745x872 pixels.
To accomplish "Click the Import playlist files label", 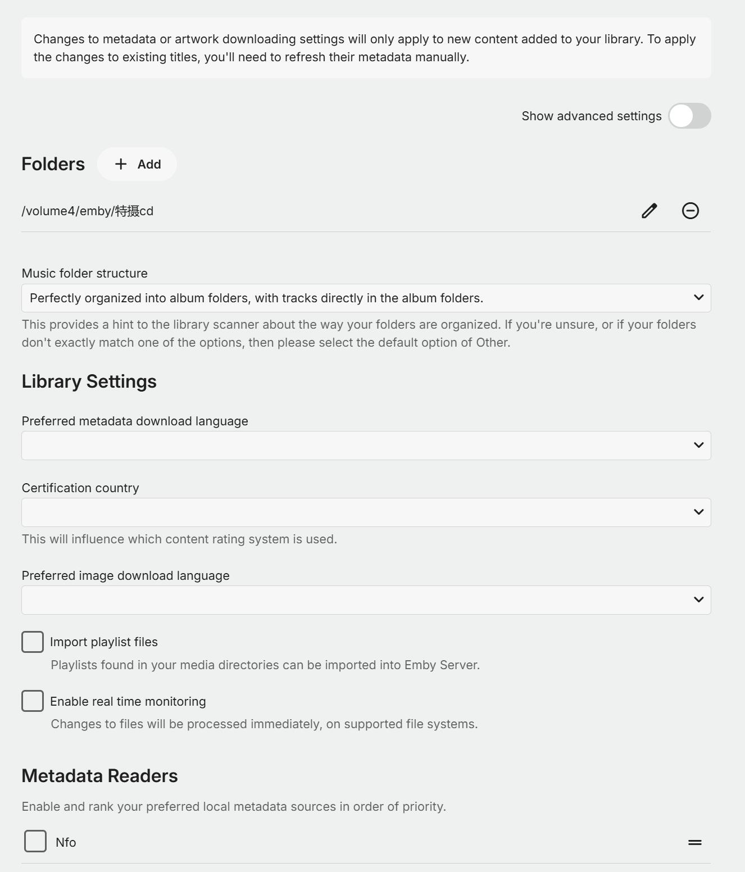I will click(x=104, y=642).
